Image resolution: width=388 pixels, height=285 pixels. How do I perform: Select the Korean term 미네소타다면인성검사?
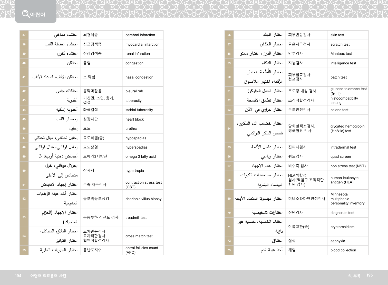coord(306,199)
